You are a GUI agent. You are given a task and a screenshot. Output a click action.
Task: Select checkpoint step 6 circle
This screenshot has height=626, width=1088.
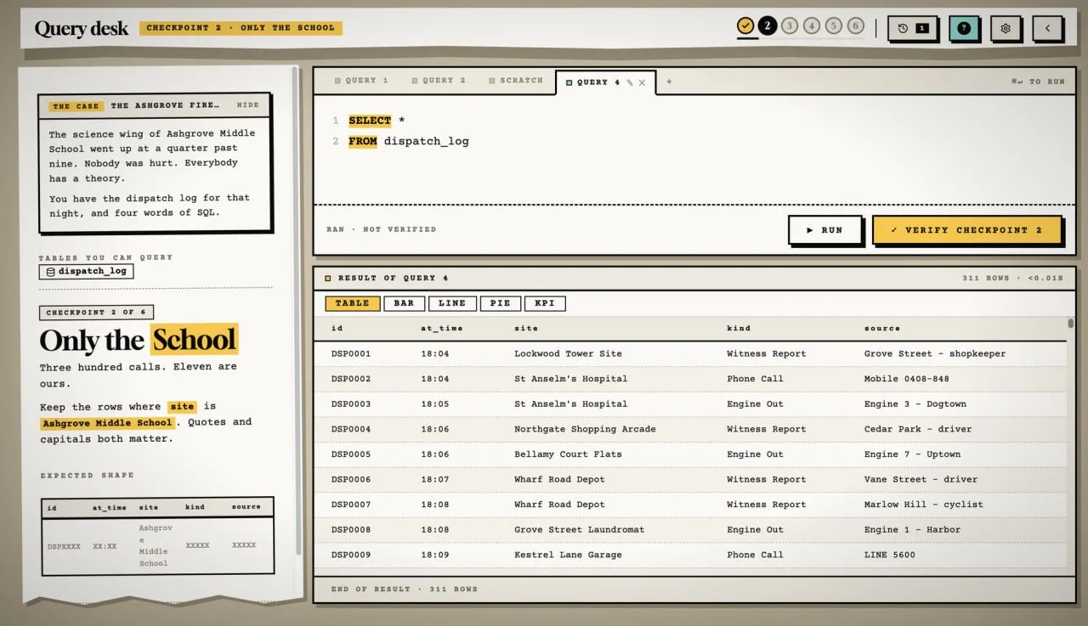(856, 26)
